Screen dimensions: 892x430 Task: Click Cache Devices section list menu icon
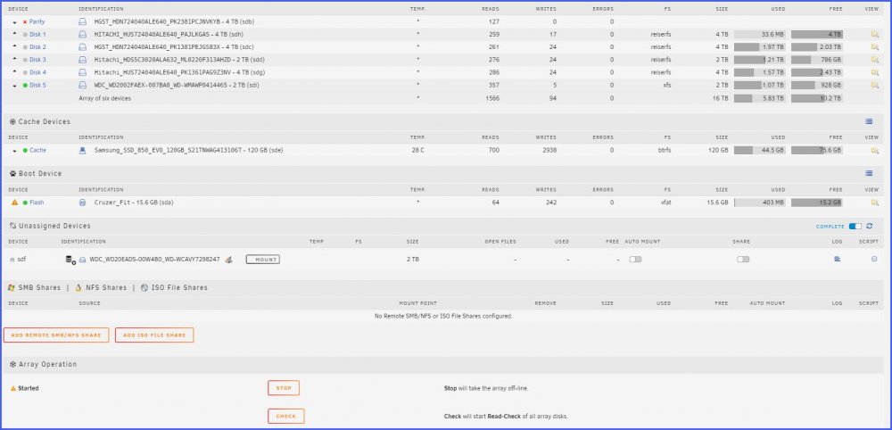[x=869, y=121]
